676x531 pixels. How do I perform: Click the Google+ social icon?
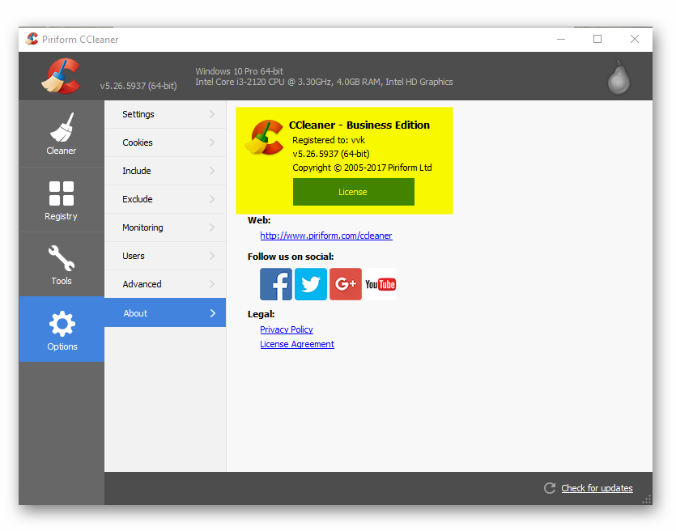click(345, 284)
